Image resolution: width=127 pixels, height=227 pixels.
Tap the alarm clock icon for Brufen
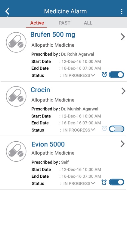click(x=104, y=75)
